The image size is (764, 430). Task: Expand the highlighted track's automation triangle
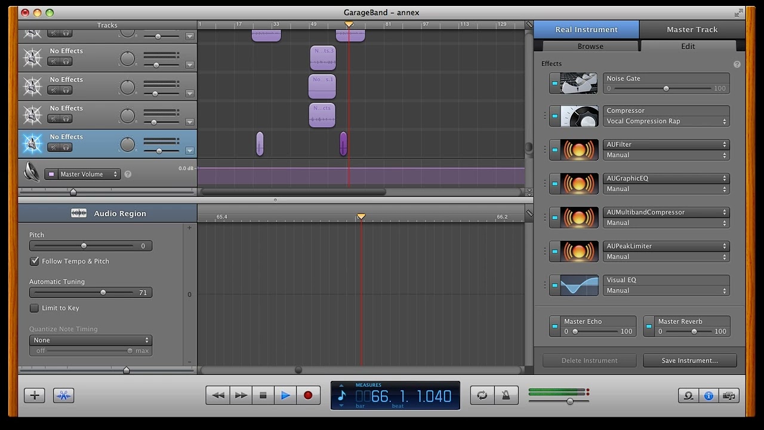coord(190,151)
